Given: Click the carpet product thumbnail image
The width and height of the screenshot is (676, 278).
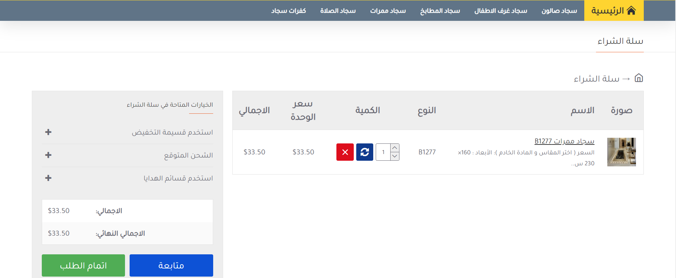Looking at the screenshot, I should tap(621, 152).
